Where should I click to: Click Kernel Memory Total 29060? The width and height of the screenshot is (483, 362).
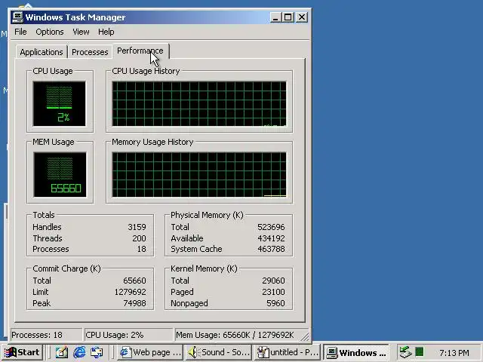coord(273,281)
